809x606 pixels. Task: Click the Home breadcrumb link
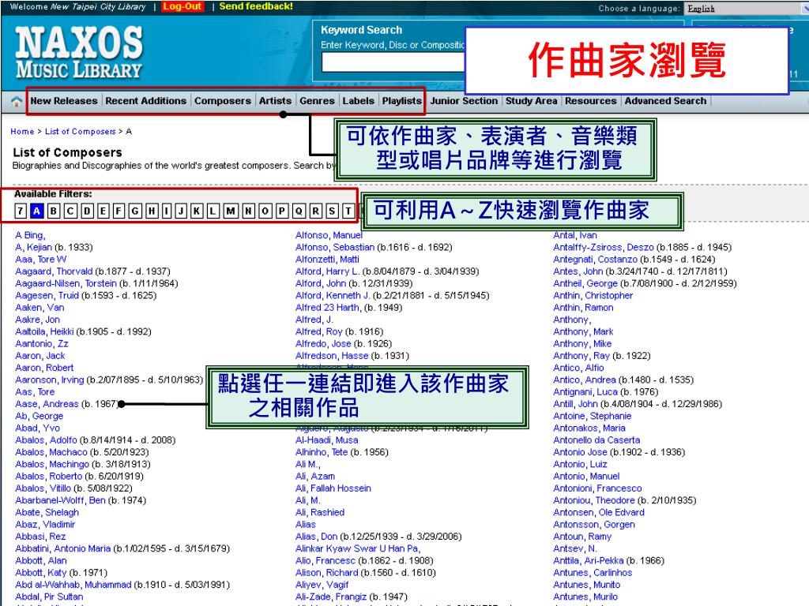pos(22,132)
